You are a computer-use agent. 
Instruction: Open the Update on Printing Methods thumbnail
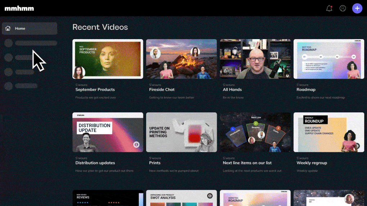pos(181,132)
